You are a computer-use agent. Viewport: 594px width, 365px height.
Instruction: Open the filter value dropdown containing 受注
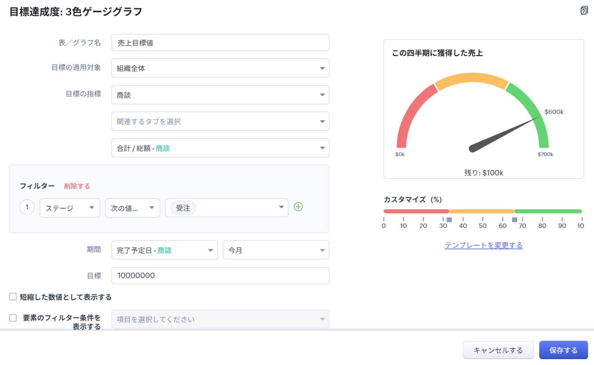226,208
